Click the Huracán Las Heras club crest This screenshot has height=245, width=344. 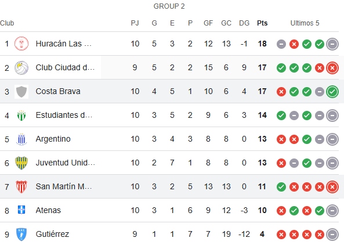[21, 44]
